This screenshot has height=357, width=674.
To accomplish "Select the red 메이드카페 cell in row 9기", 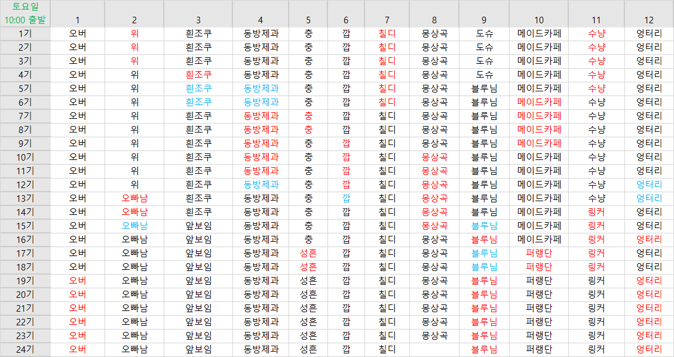I will 539,143.
